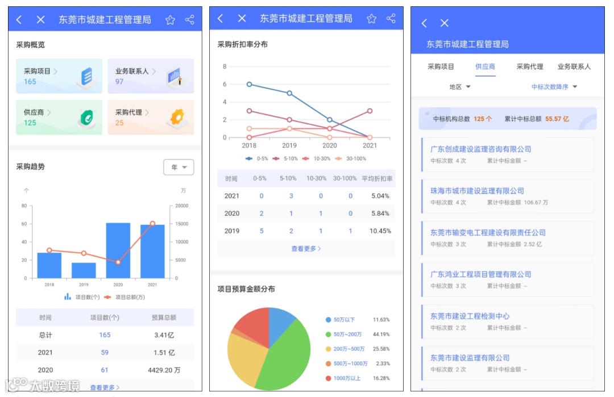Click the 2018 bar in the 采购趋势 chart

(49, 266)
